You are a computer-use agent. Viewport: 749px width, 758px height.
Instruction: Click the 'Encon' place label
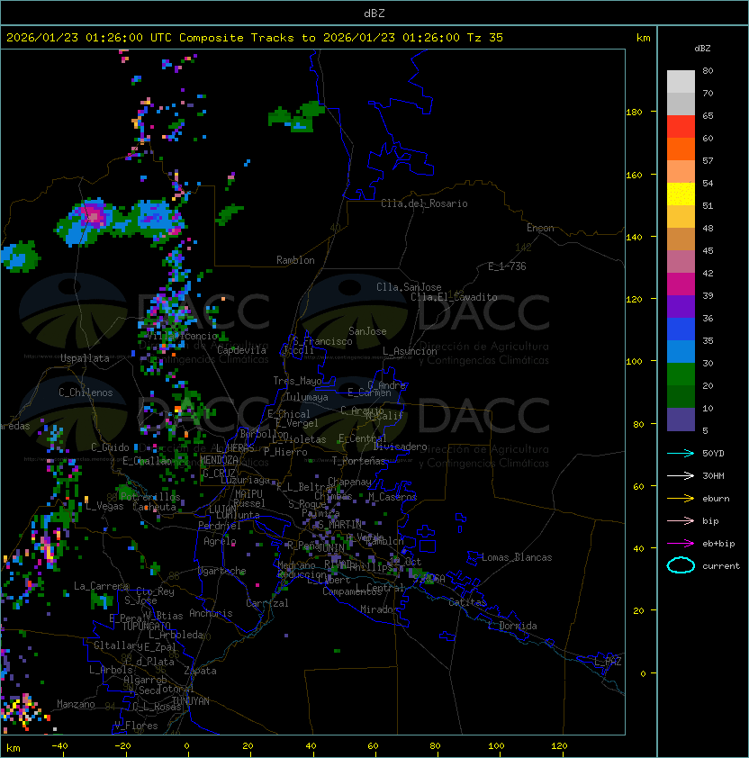coord(540,228)
